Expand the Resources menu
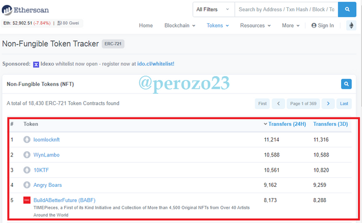Image resolution: width=362 pixels, height=223 pixels. [255, 25]
